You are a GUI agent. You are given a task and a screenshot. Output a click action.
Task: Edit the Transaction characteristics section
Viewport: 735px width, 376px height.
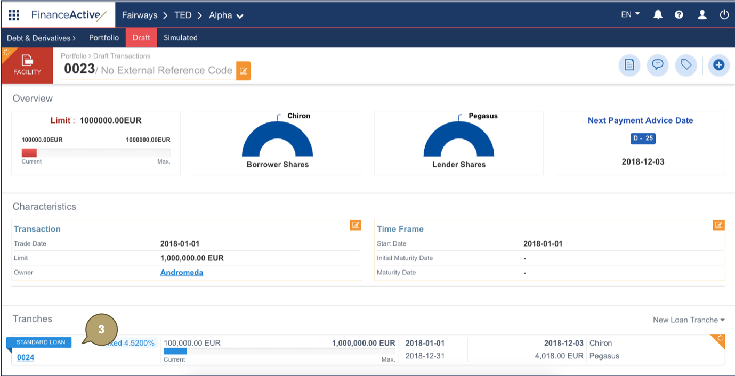[x=356, y=225]
